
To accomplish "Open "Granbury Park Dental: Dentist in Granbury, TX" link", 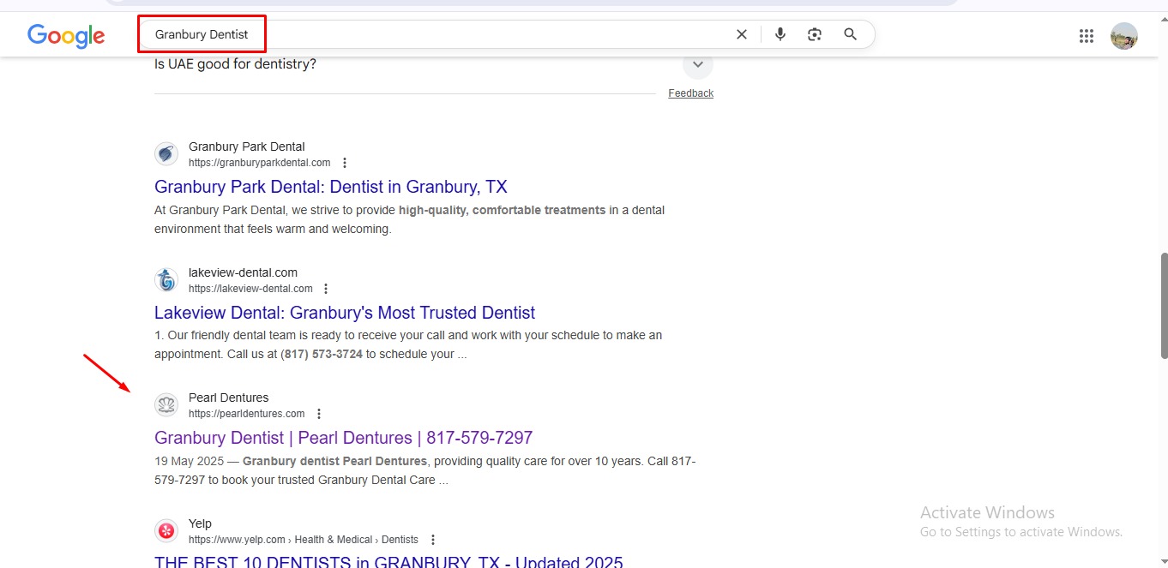I will pos(330,187).
